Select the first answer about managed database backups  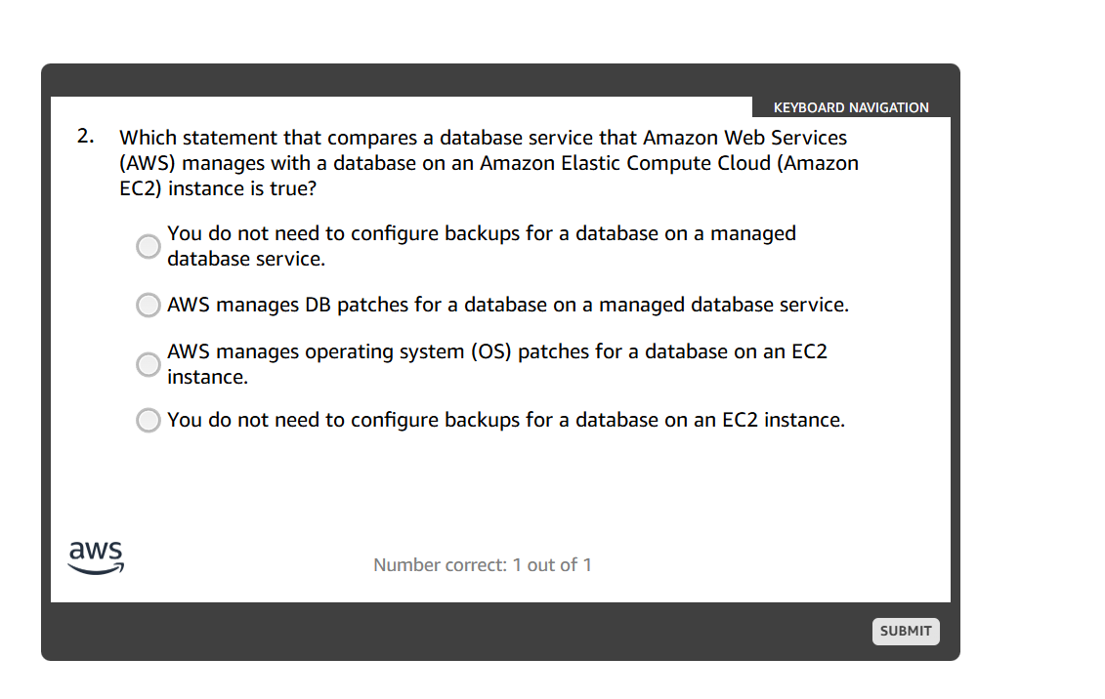[148, 246]
